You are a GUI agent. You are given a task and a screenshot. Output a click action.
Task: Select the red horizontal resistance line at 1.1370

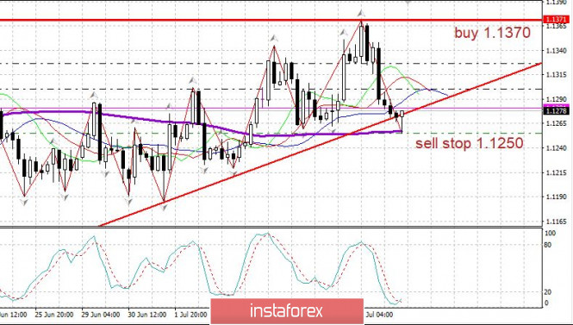coord(271,20)
